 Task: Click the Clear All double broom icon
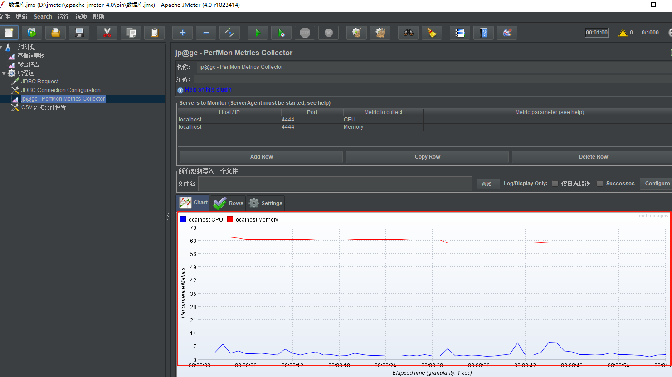click(380, 33)
